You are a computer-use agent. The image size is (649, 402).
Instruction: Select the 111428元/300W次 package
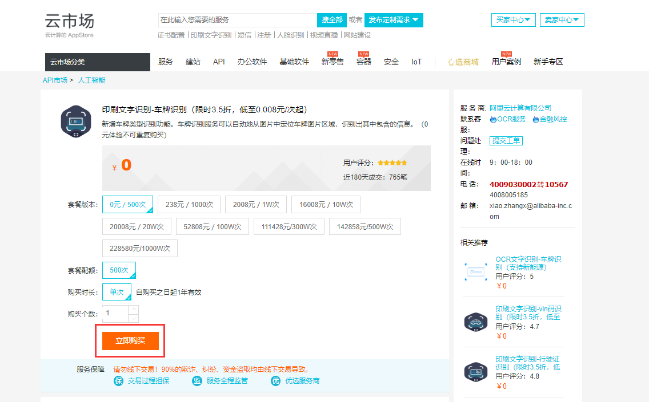(289, 226)
